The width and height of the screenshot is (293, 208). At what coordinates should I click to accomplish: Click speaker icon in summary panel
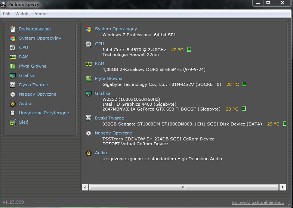88,153
